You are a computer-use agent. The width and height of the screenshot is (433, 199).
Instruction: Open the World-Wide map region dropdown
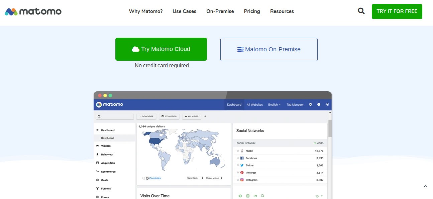tap(194, 178)
